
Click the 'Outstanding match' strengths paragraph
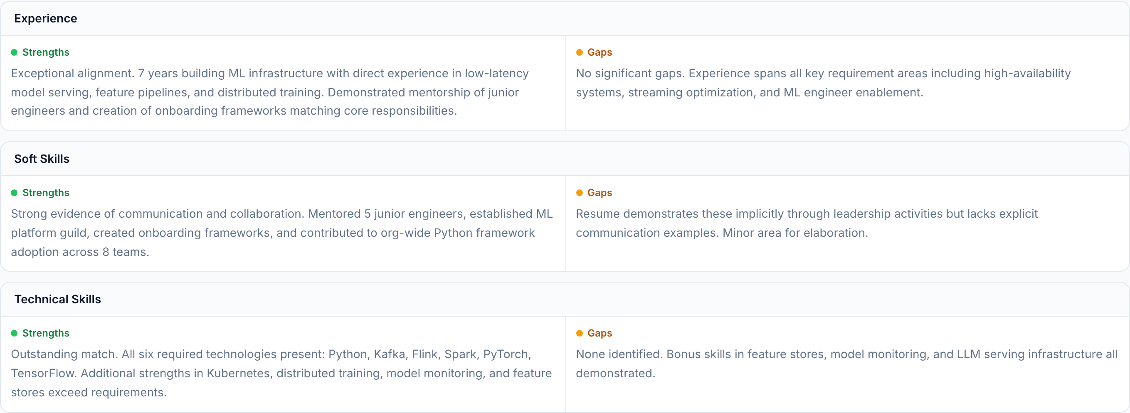[x=281, y=373]
